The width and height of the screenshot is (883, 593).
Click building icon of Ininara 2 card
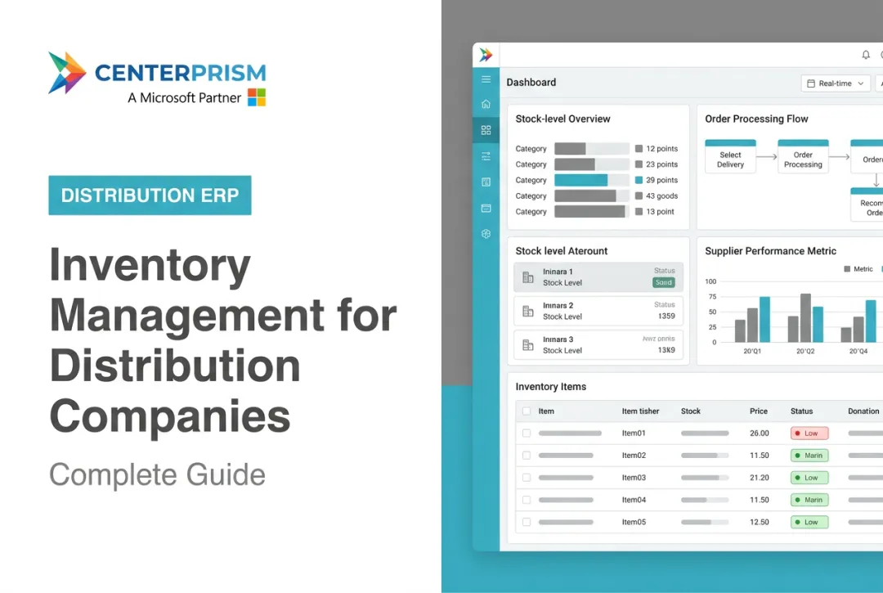click(527, 311)
